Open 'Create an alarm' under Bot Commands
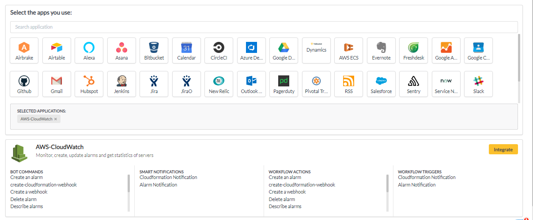 26,177
